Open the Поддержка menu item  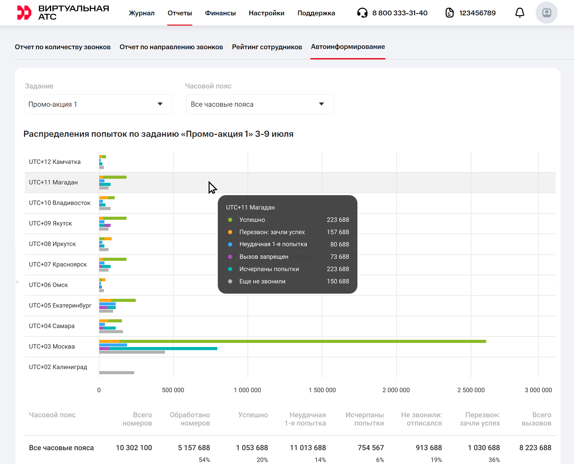click(316, 13)
